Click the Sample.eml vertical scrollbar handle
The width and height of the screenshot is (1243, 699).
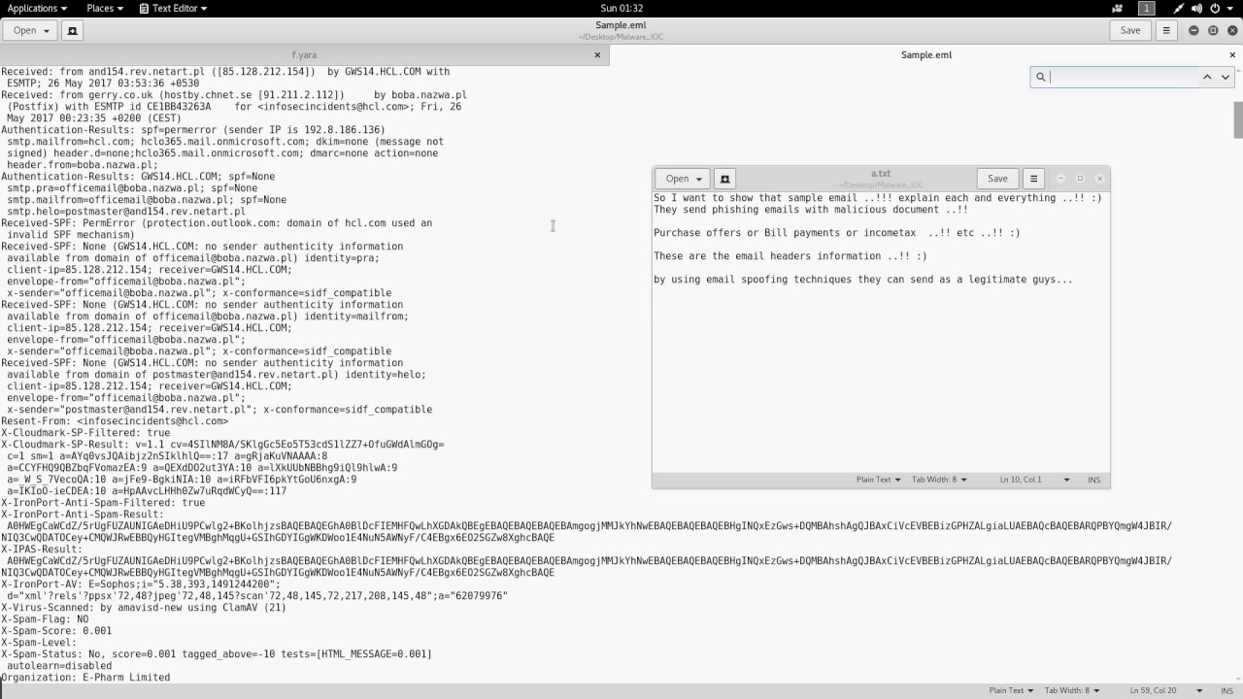[1238, 120]
